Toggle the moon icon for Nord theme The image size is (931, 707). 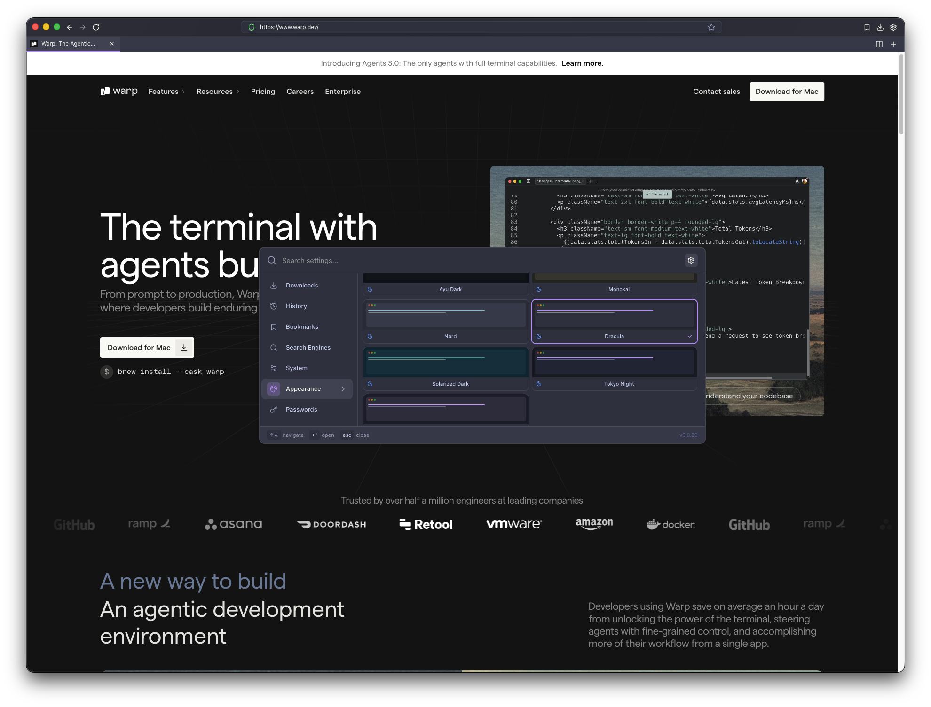pos(371,336)
